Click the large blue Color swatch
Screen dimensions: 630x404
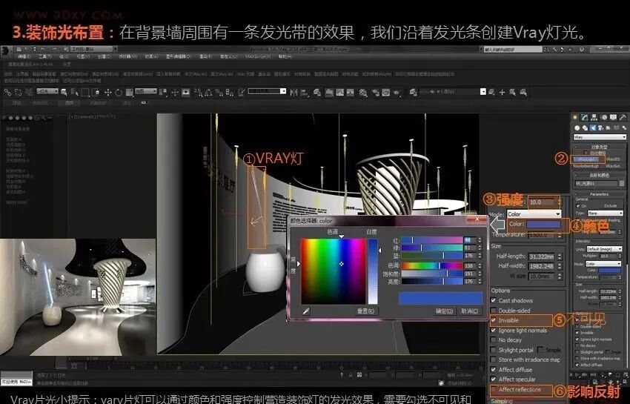click(543, 225)
